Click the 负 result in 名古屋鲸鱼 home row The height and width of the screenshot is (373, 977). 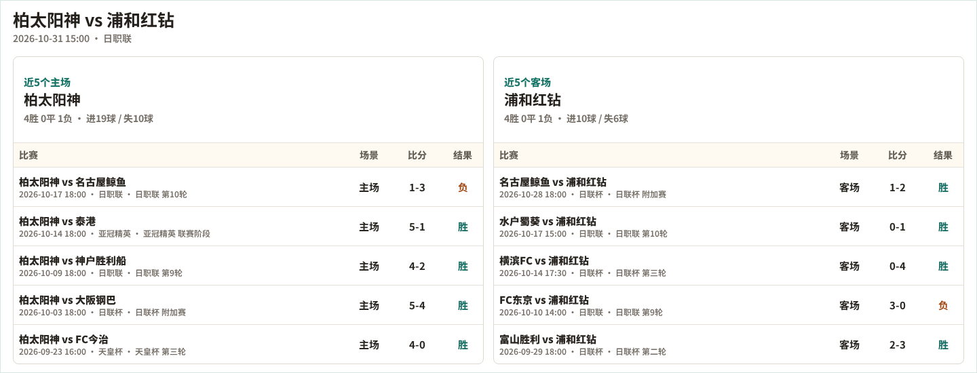463,187
